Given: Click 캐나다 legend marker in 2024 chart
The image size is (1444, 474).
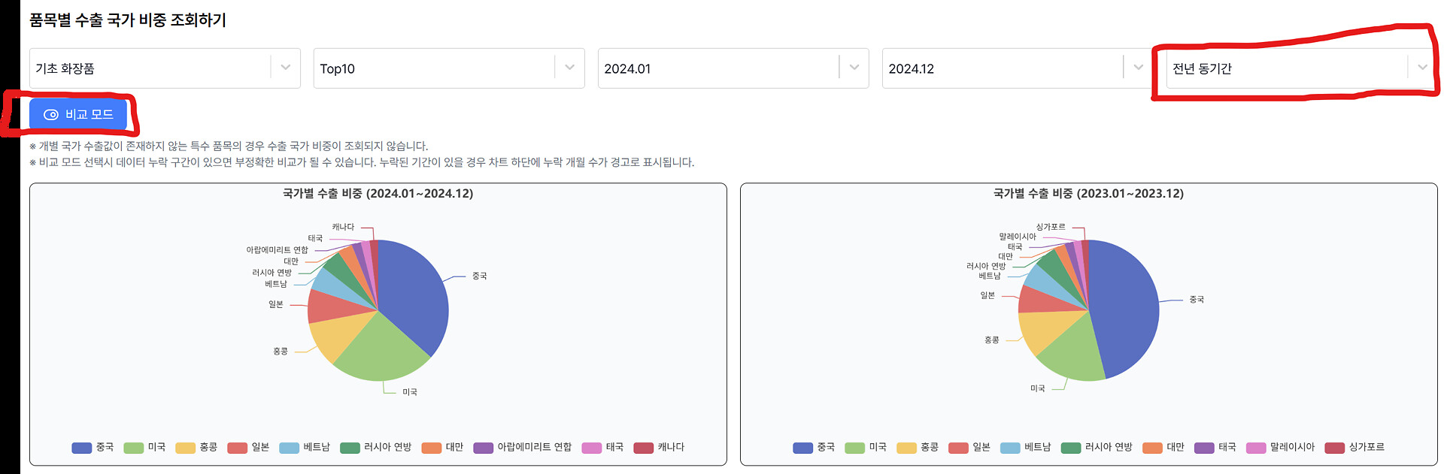Looking at the screenshot, I should pyautogui.click(x=643, y=448).
